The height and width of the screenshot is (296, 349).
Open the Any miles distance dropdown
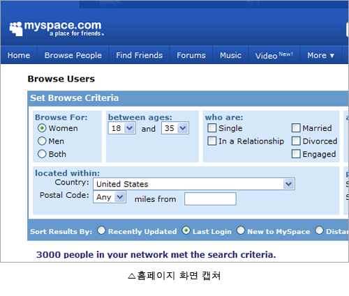(110, 197)
